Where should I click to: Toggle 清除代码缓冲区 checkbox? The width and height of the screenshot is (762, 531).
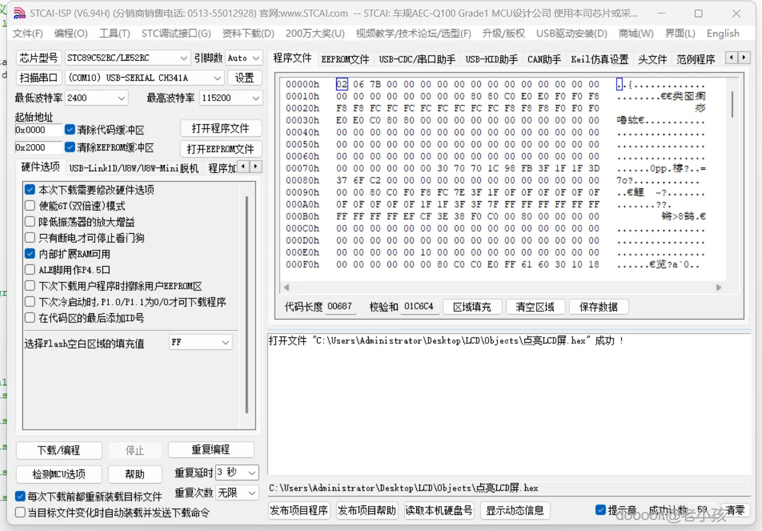point(70,129)
